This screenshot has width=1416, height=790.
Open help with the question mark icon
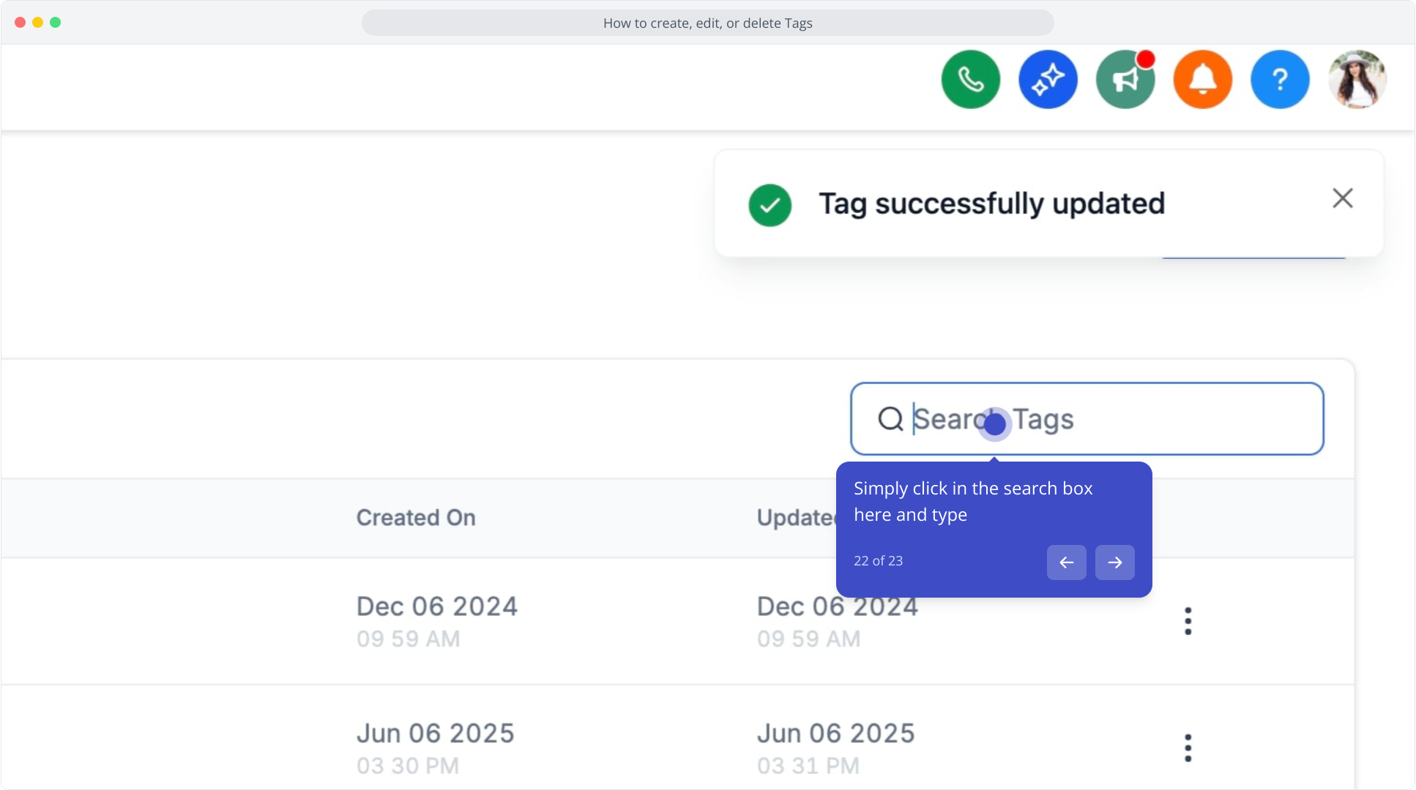[1280, 80]
